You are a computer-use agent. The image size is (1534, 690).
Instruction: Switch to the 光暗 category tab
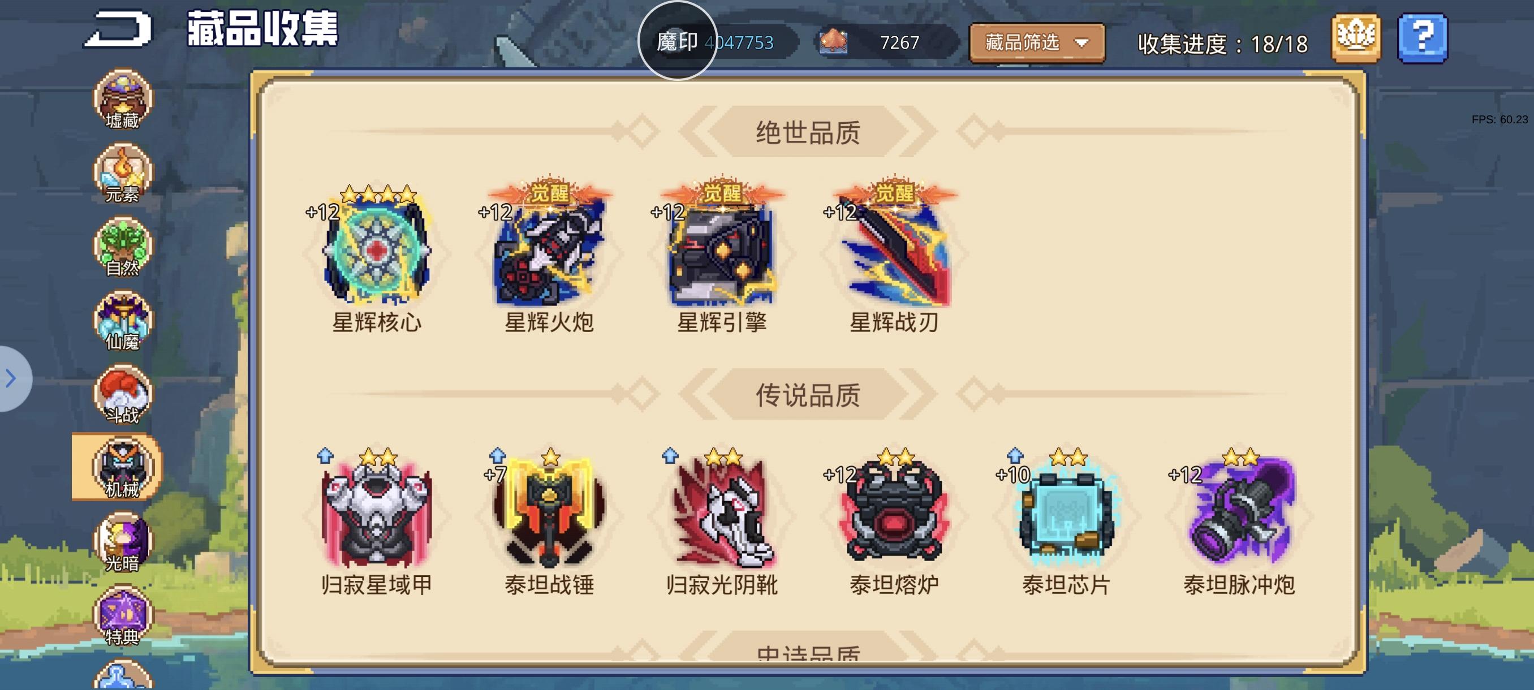click(123, 542)
